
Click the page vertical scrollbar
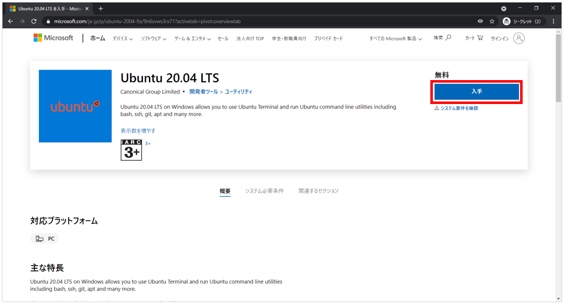click(558, 68)
